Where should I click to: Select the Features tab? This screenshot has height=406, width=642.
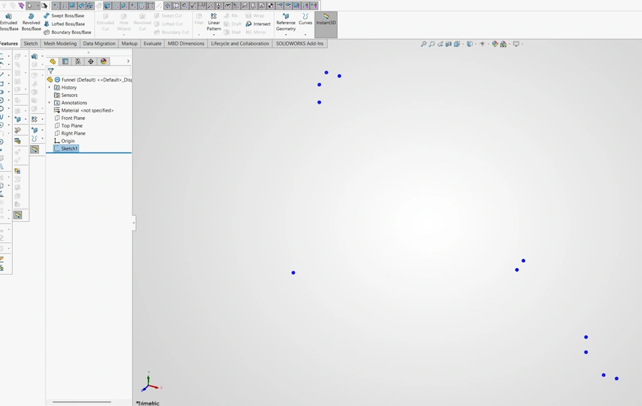pyautogui.click(x=9, y=43)
